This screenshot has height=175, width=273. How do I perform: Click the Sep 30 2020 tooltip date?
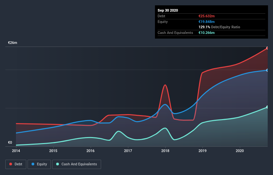(168, 10)
